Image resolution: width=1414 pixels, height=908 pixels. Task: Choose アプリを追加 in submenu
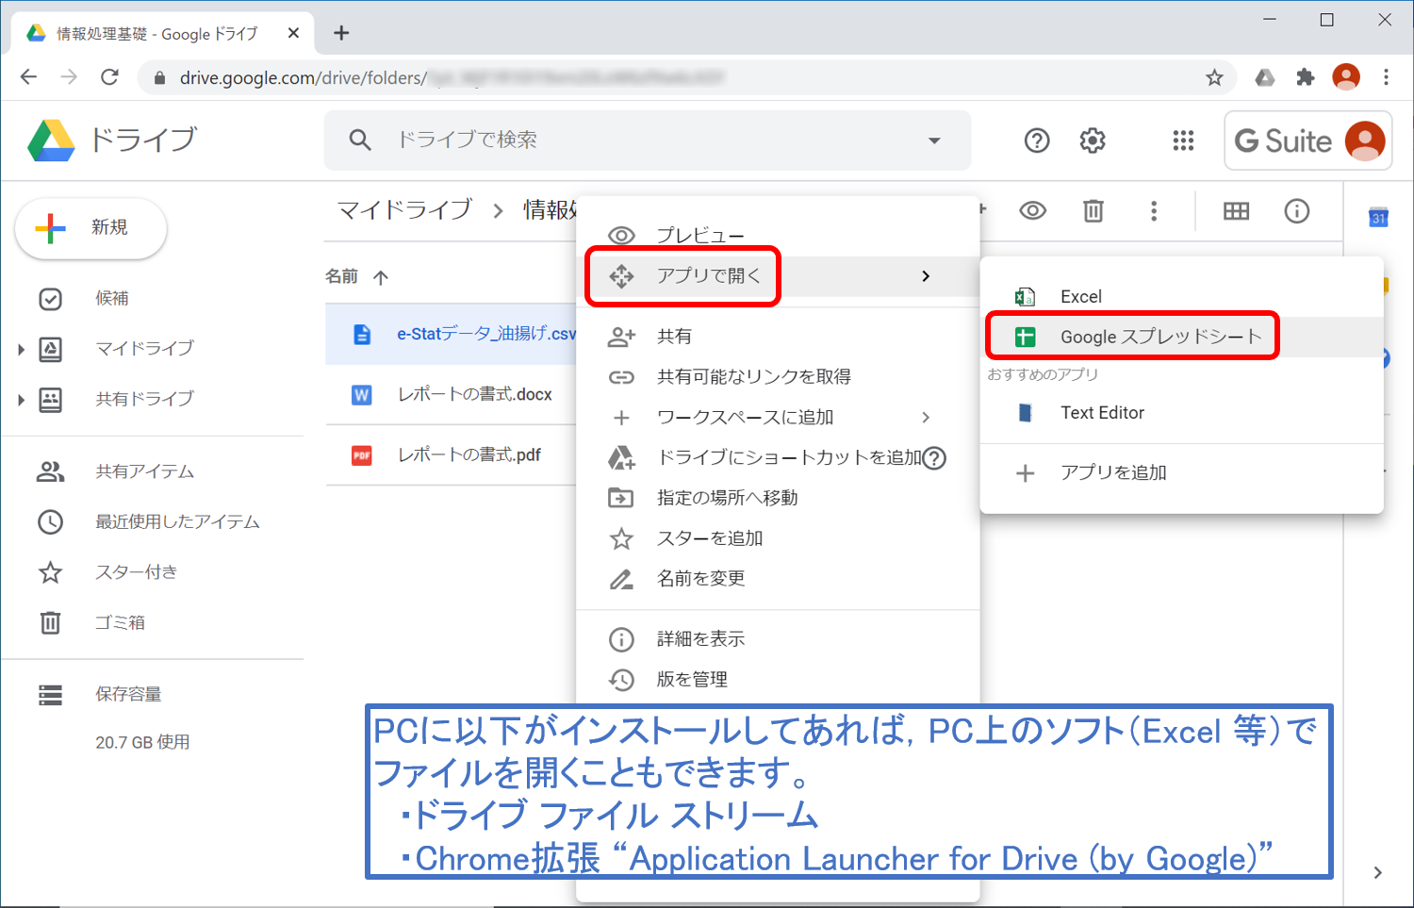click(1181, 472)
